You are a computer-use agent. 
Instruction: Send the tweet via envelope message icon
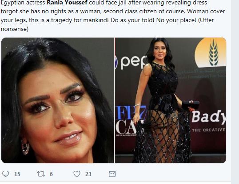(x=112, y=174)
